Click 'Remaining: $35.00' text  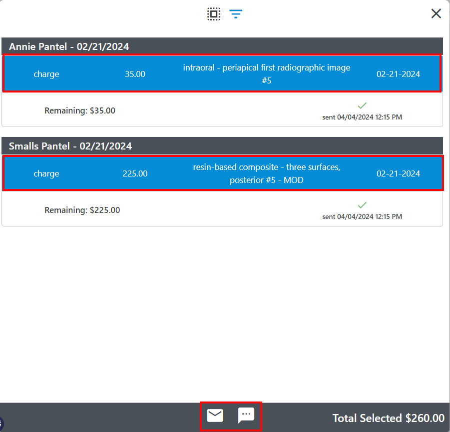coord(80,110)
